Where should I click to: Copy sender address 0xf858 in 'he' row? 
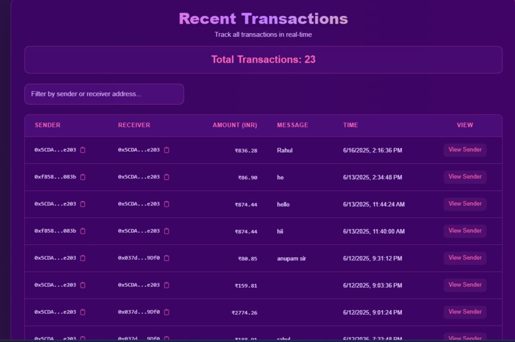(x=83, y=177)
